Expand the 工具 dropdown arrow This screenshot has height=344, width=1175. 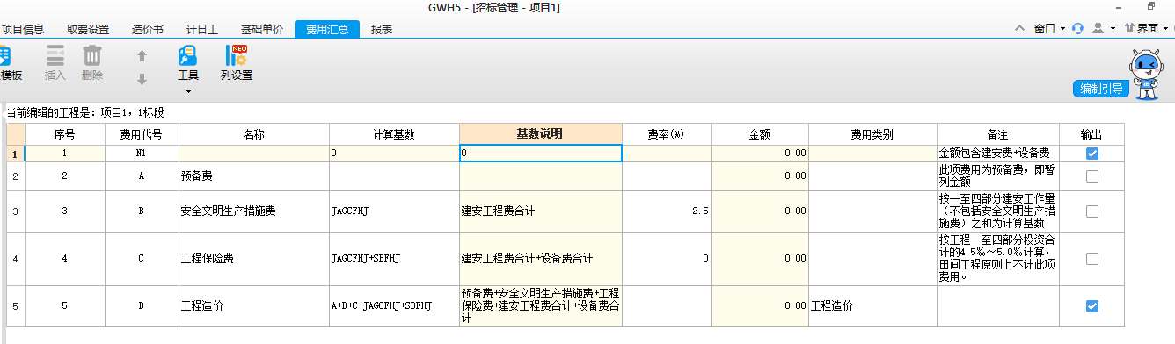click(188, 91)
